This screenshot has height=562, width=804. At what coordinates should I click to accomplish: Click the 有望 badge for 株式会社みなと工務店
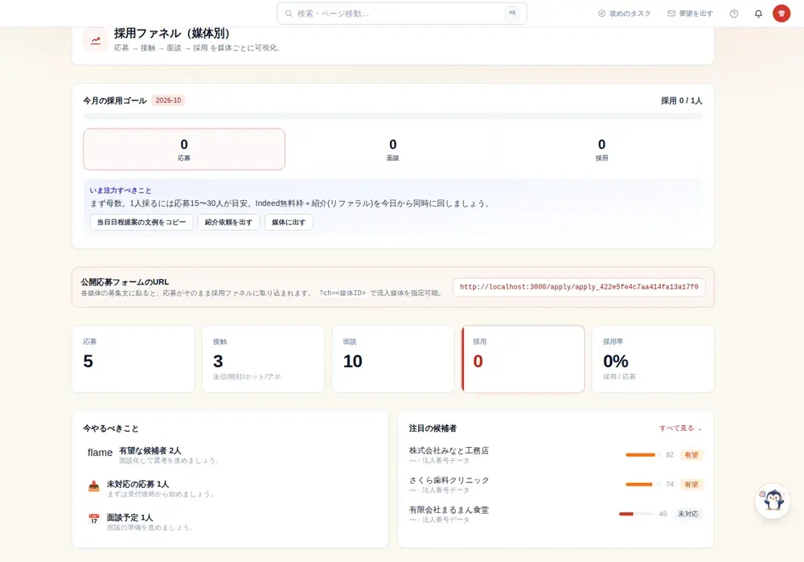pos(691,455)
